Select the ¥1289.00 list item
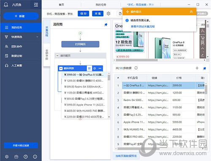Viewport: 211px width, 161px height. pos(84,80)
